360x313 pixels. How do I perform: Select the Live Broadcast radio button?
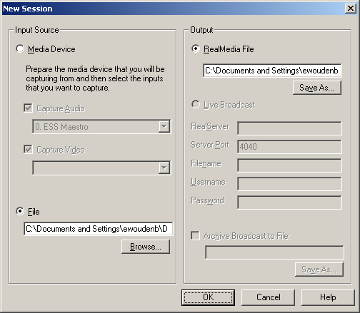tap(196, 105)
